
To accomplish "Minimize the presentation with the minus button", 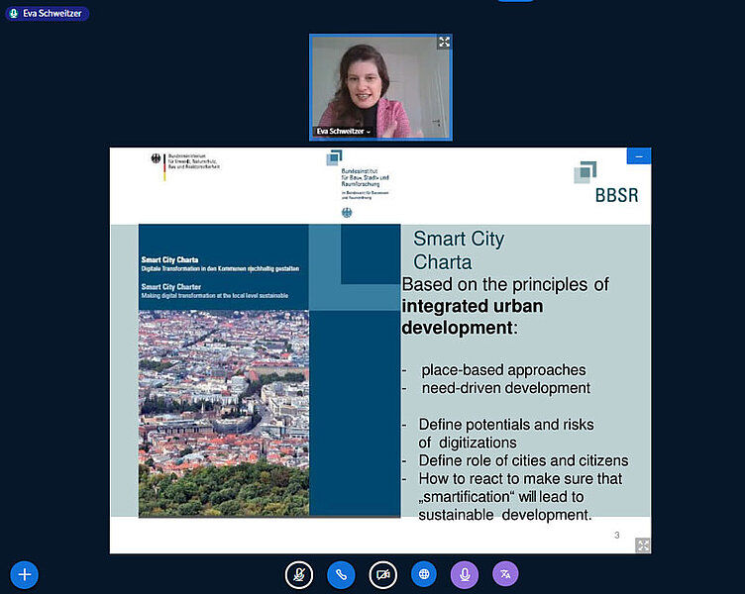I will pos(639,156).
